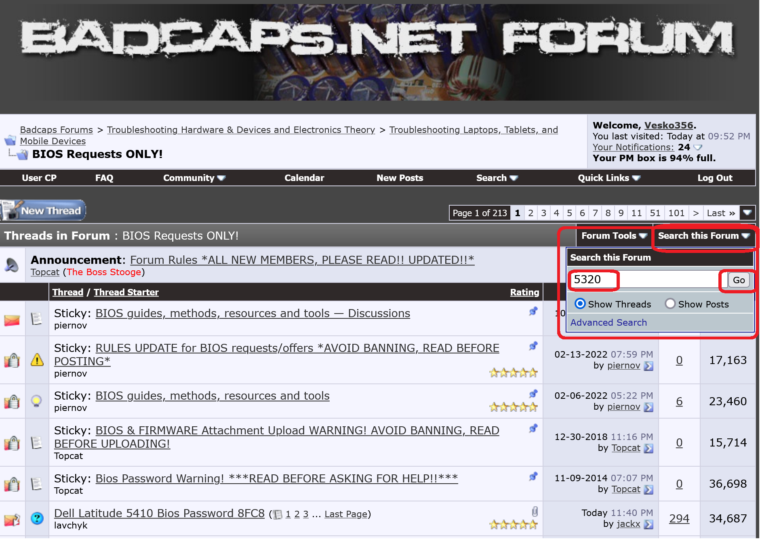Screen dimensions: 760x539
Task: Go to page 51 in pagination
Action: pyautogui.click(x=655, y=213)
